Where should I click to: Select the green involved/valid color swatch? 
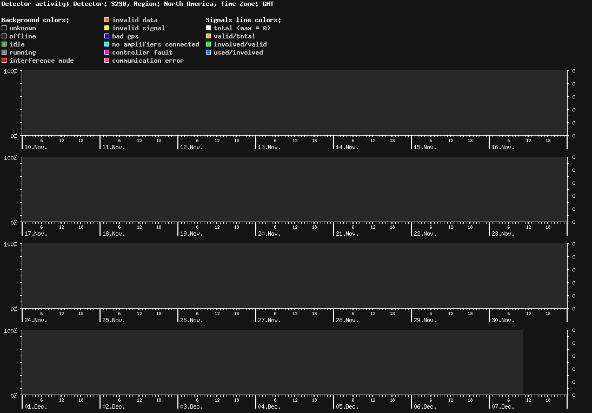click(209, 44)
